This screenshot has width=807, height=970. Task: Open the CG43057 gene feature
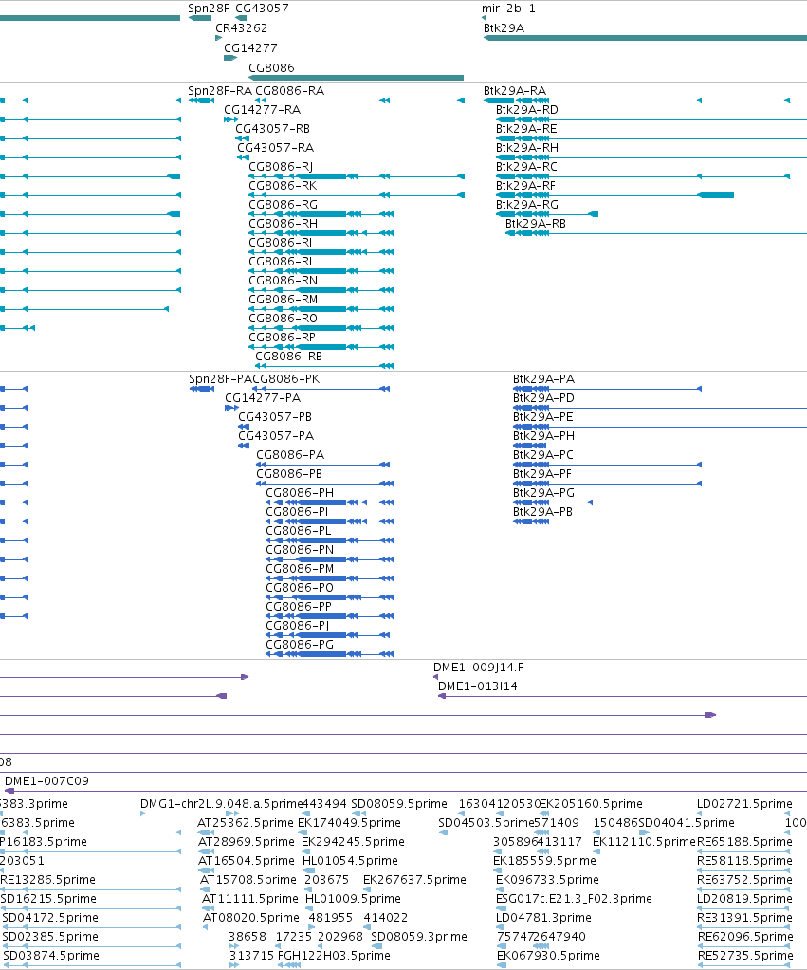(x=241, y=18)
